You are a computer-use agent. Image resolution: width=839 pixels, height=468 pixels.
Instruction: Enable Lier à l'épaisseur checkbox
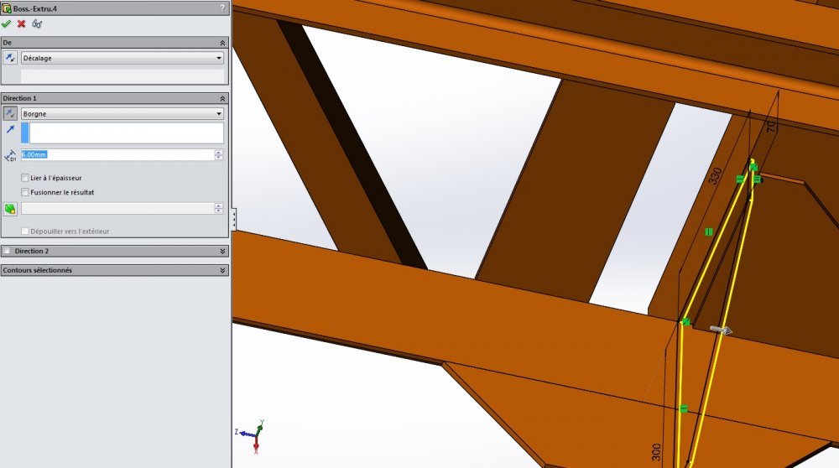coord(24,178)
